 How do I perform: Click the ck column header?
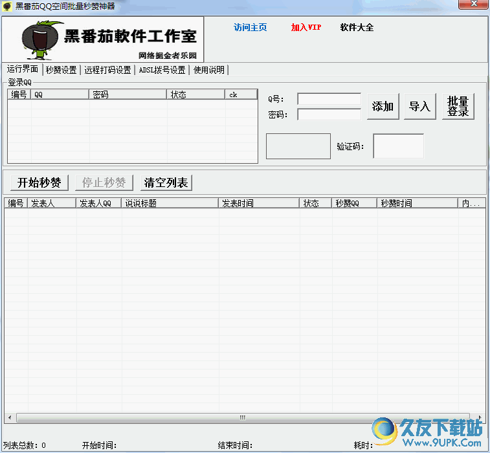click(241, 94)
